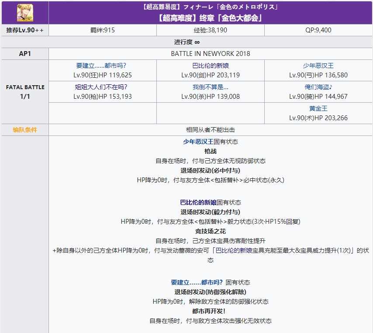Select the 进行度 ∞ row

(187, 42)
